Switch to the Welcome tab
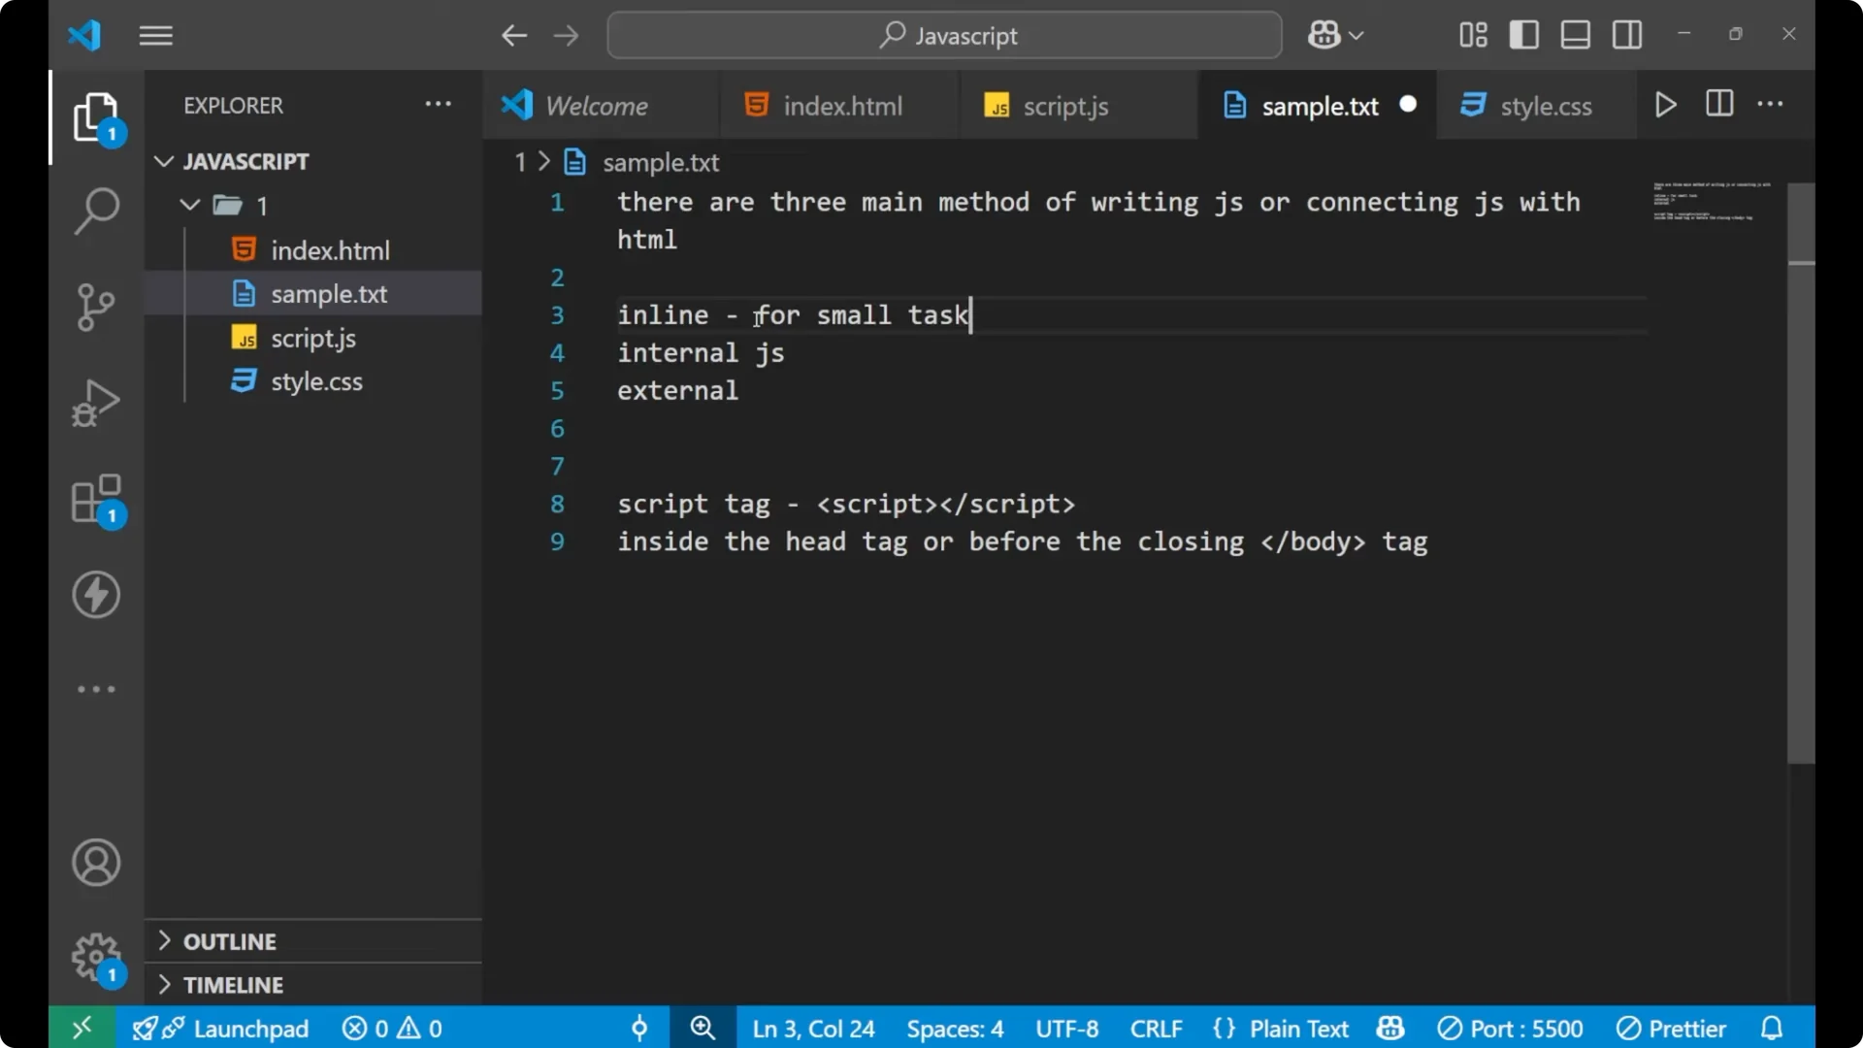Viewport: 1863px width, 1048px height. click(x=595, y=105)
